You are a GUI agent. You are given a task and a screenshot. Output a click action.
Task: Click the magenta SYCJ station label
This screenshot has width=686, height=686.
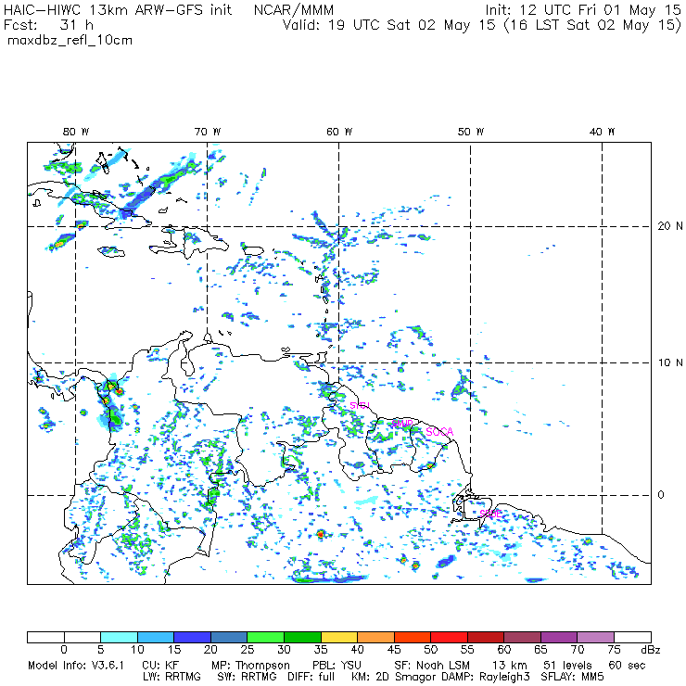(360, 405)
